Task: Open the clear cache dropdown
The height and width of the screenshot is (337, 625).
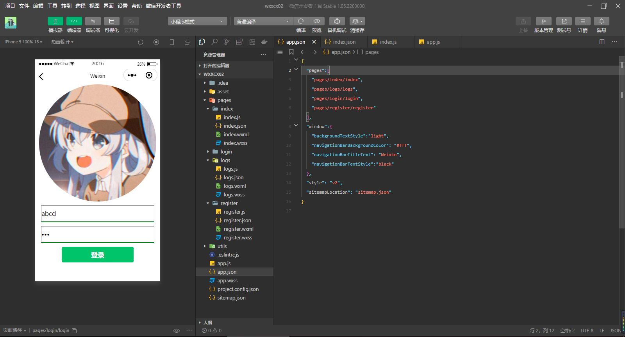Action: 357,21
